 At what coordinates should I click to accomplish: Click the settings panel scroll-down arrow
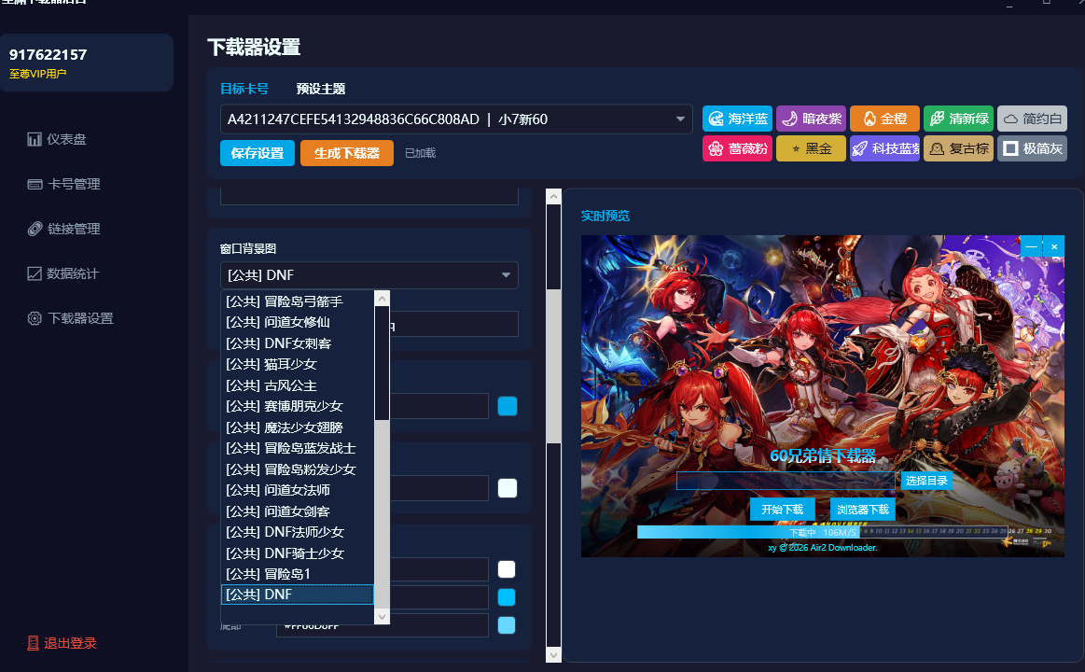(553, 654)
